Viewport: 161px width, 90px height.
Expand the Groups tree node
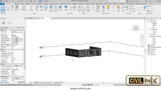(147, 53)
